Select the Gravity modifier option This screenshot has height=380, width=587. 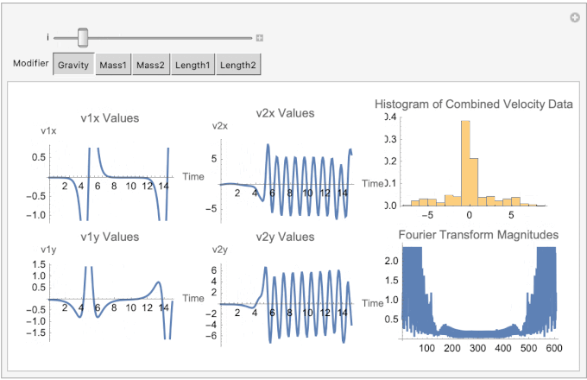point(74,65)
